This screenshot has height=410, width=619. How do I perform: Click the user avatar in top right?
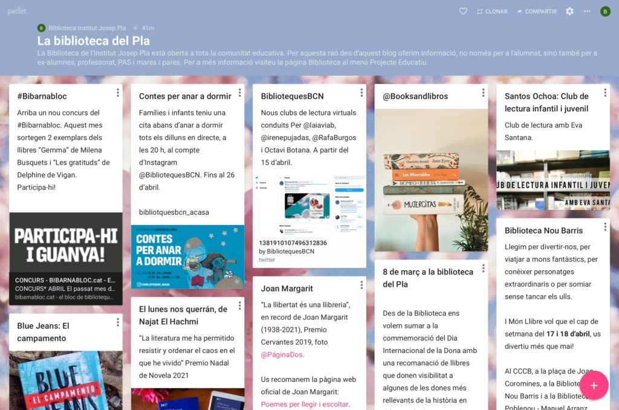click(x=605, y=11)
